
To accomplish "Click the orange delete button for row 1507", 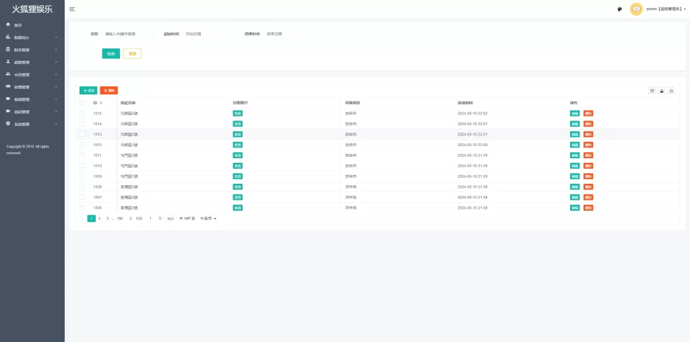I will pos(588,197).
